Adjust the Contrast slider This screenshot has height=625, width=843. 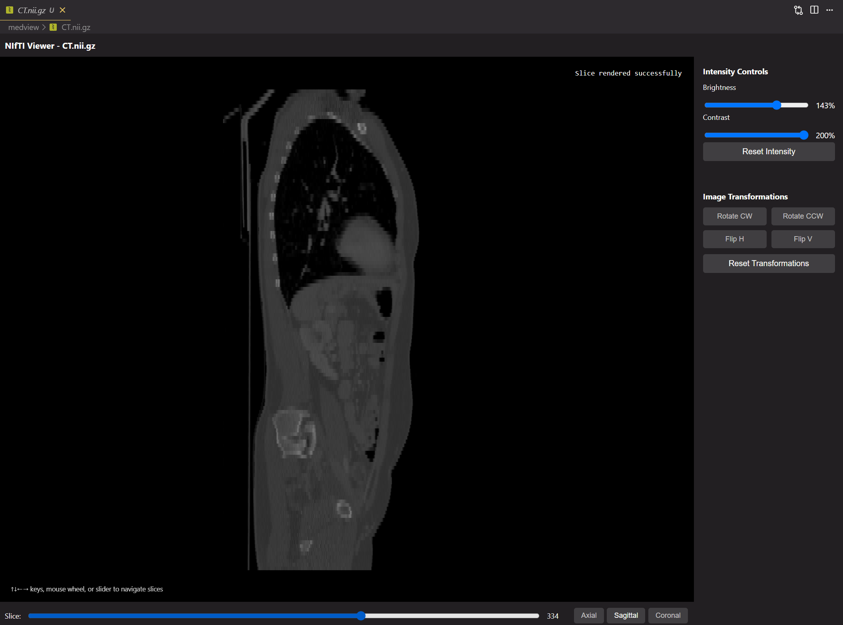tap(756, 135)
